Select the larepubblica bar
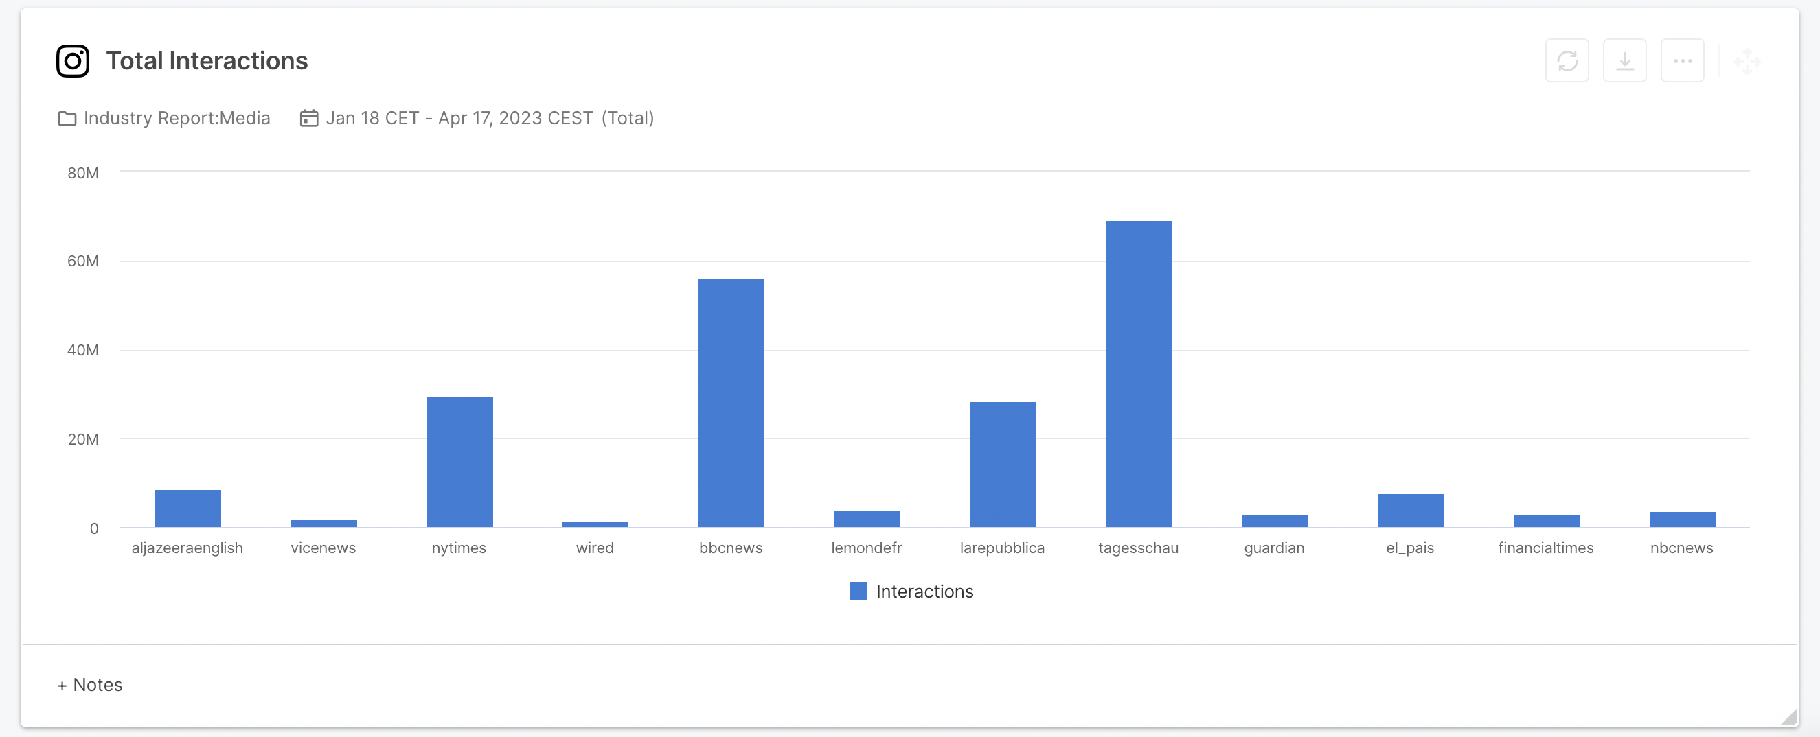The image size is (1820, 737). tap(1003, 465)
